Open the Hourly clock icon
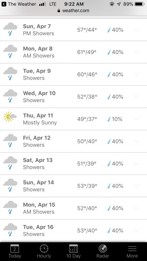 point(44,249)
